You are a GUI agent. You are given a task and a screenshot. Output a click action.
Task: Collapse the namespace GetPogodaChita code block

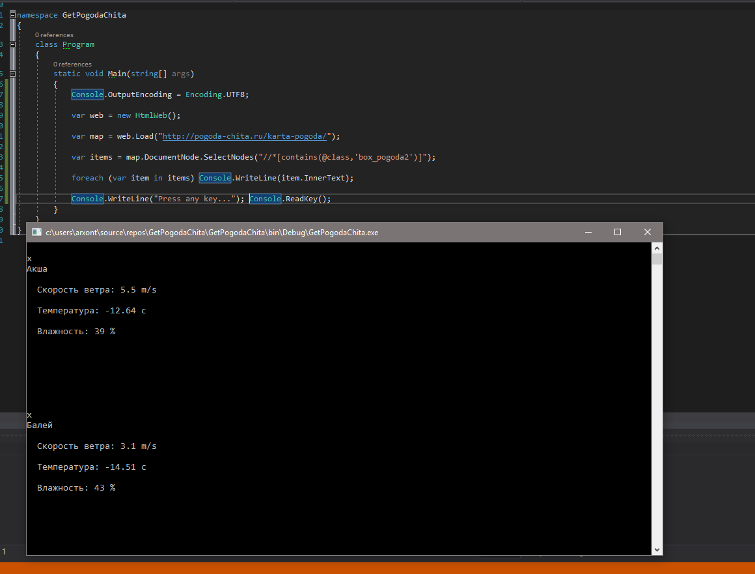click(x=12, y=14)
